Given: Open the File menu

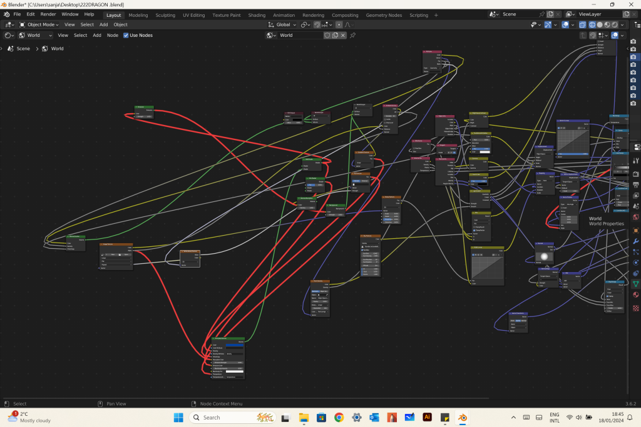Looking at the screenshot, I should pos(17,14).
